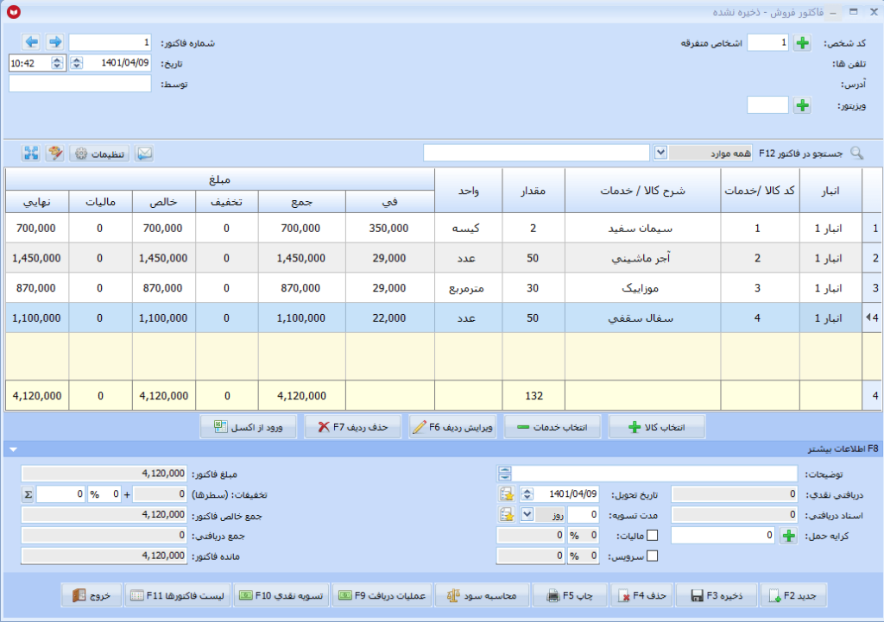Print invoice with چاپ F5 button
This screenshot has height=622, width=884.
[570, 595]
